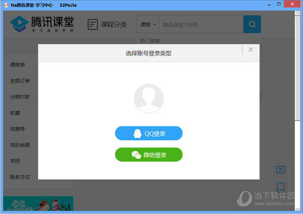The width and height of the screenshot is (303, 214).
Task: Open 课程表 in the sidebar
Action: pyautogui.click(x=17, y=65)
